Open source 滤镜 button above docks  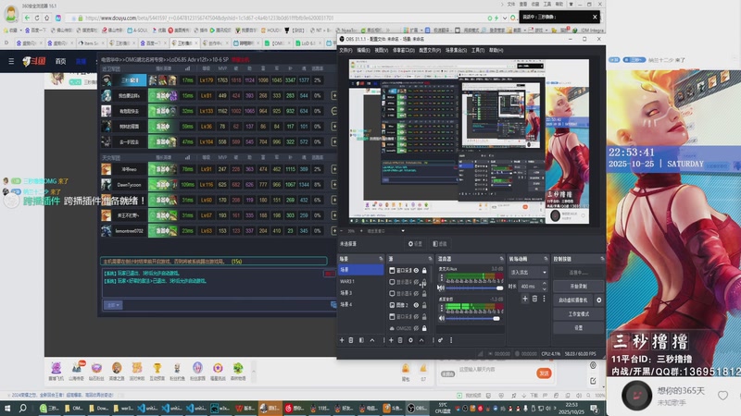click(x=440, y=244)
